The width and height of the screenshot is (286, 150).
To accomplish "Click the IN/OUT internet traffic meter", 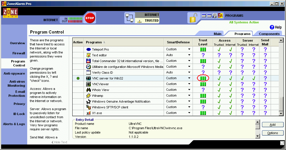I will [x=72, y=20].
